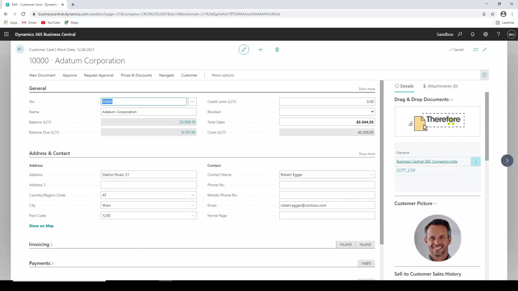This screenshot has height=291, width=518.
Task: Show more fields in Address & Contact
Action: [367, 154]
